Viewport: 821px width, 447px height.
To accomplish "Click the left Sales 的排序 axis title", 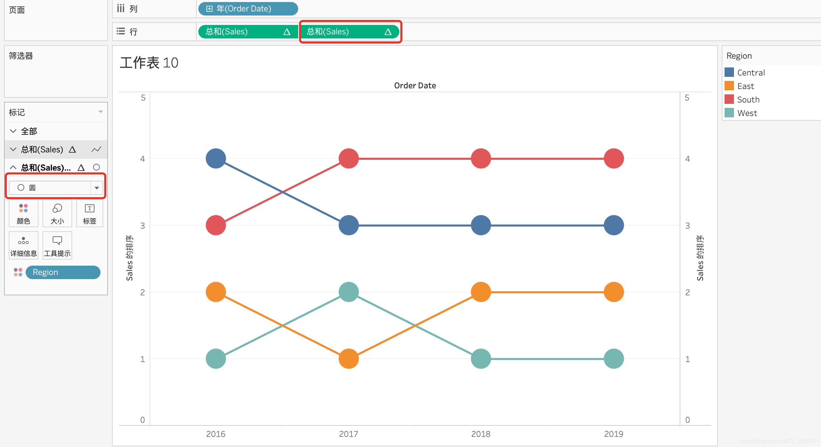I will tap(130, 258).
